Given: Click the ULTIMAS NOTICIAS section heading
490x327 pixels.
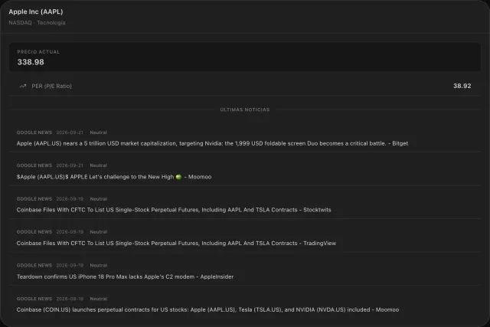Looking at the screenshot, I should coord(245,110).
